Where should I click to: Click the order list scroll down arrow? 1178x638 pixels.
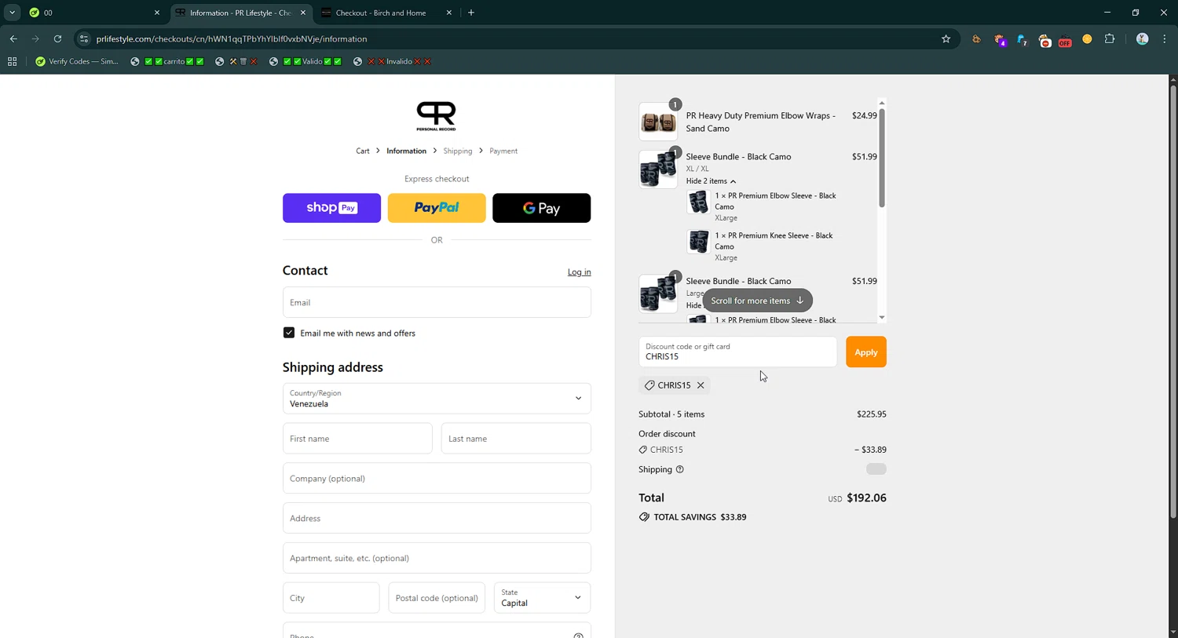(x=882, y=318)
